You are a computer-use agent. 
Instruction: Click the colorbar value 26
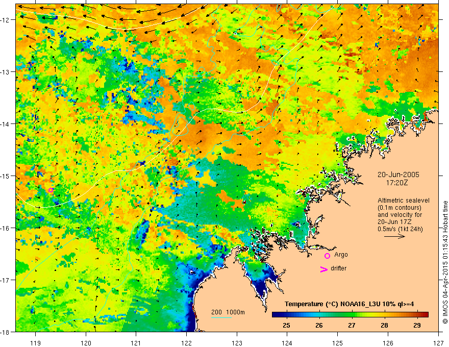[x=319, y=325]
